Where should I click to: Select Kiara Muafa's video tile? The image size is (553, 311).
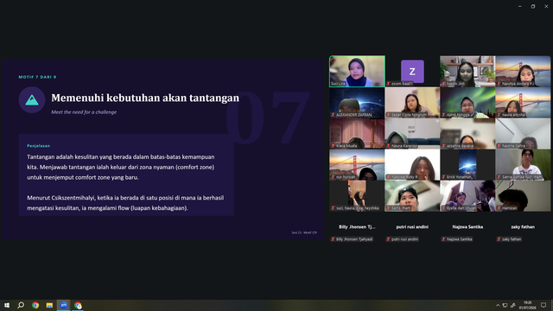pos(357,134)
